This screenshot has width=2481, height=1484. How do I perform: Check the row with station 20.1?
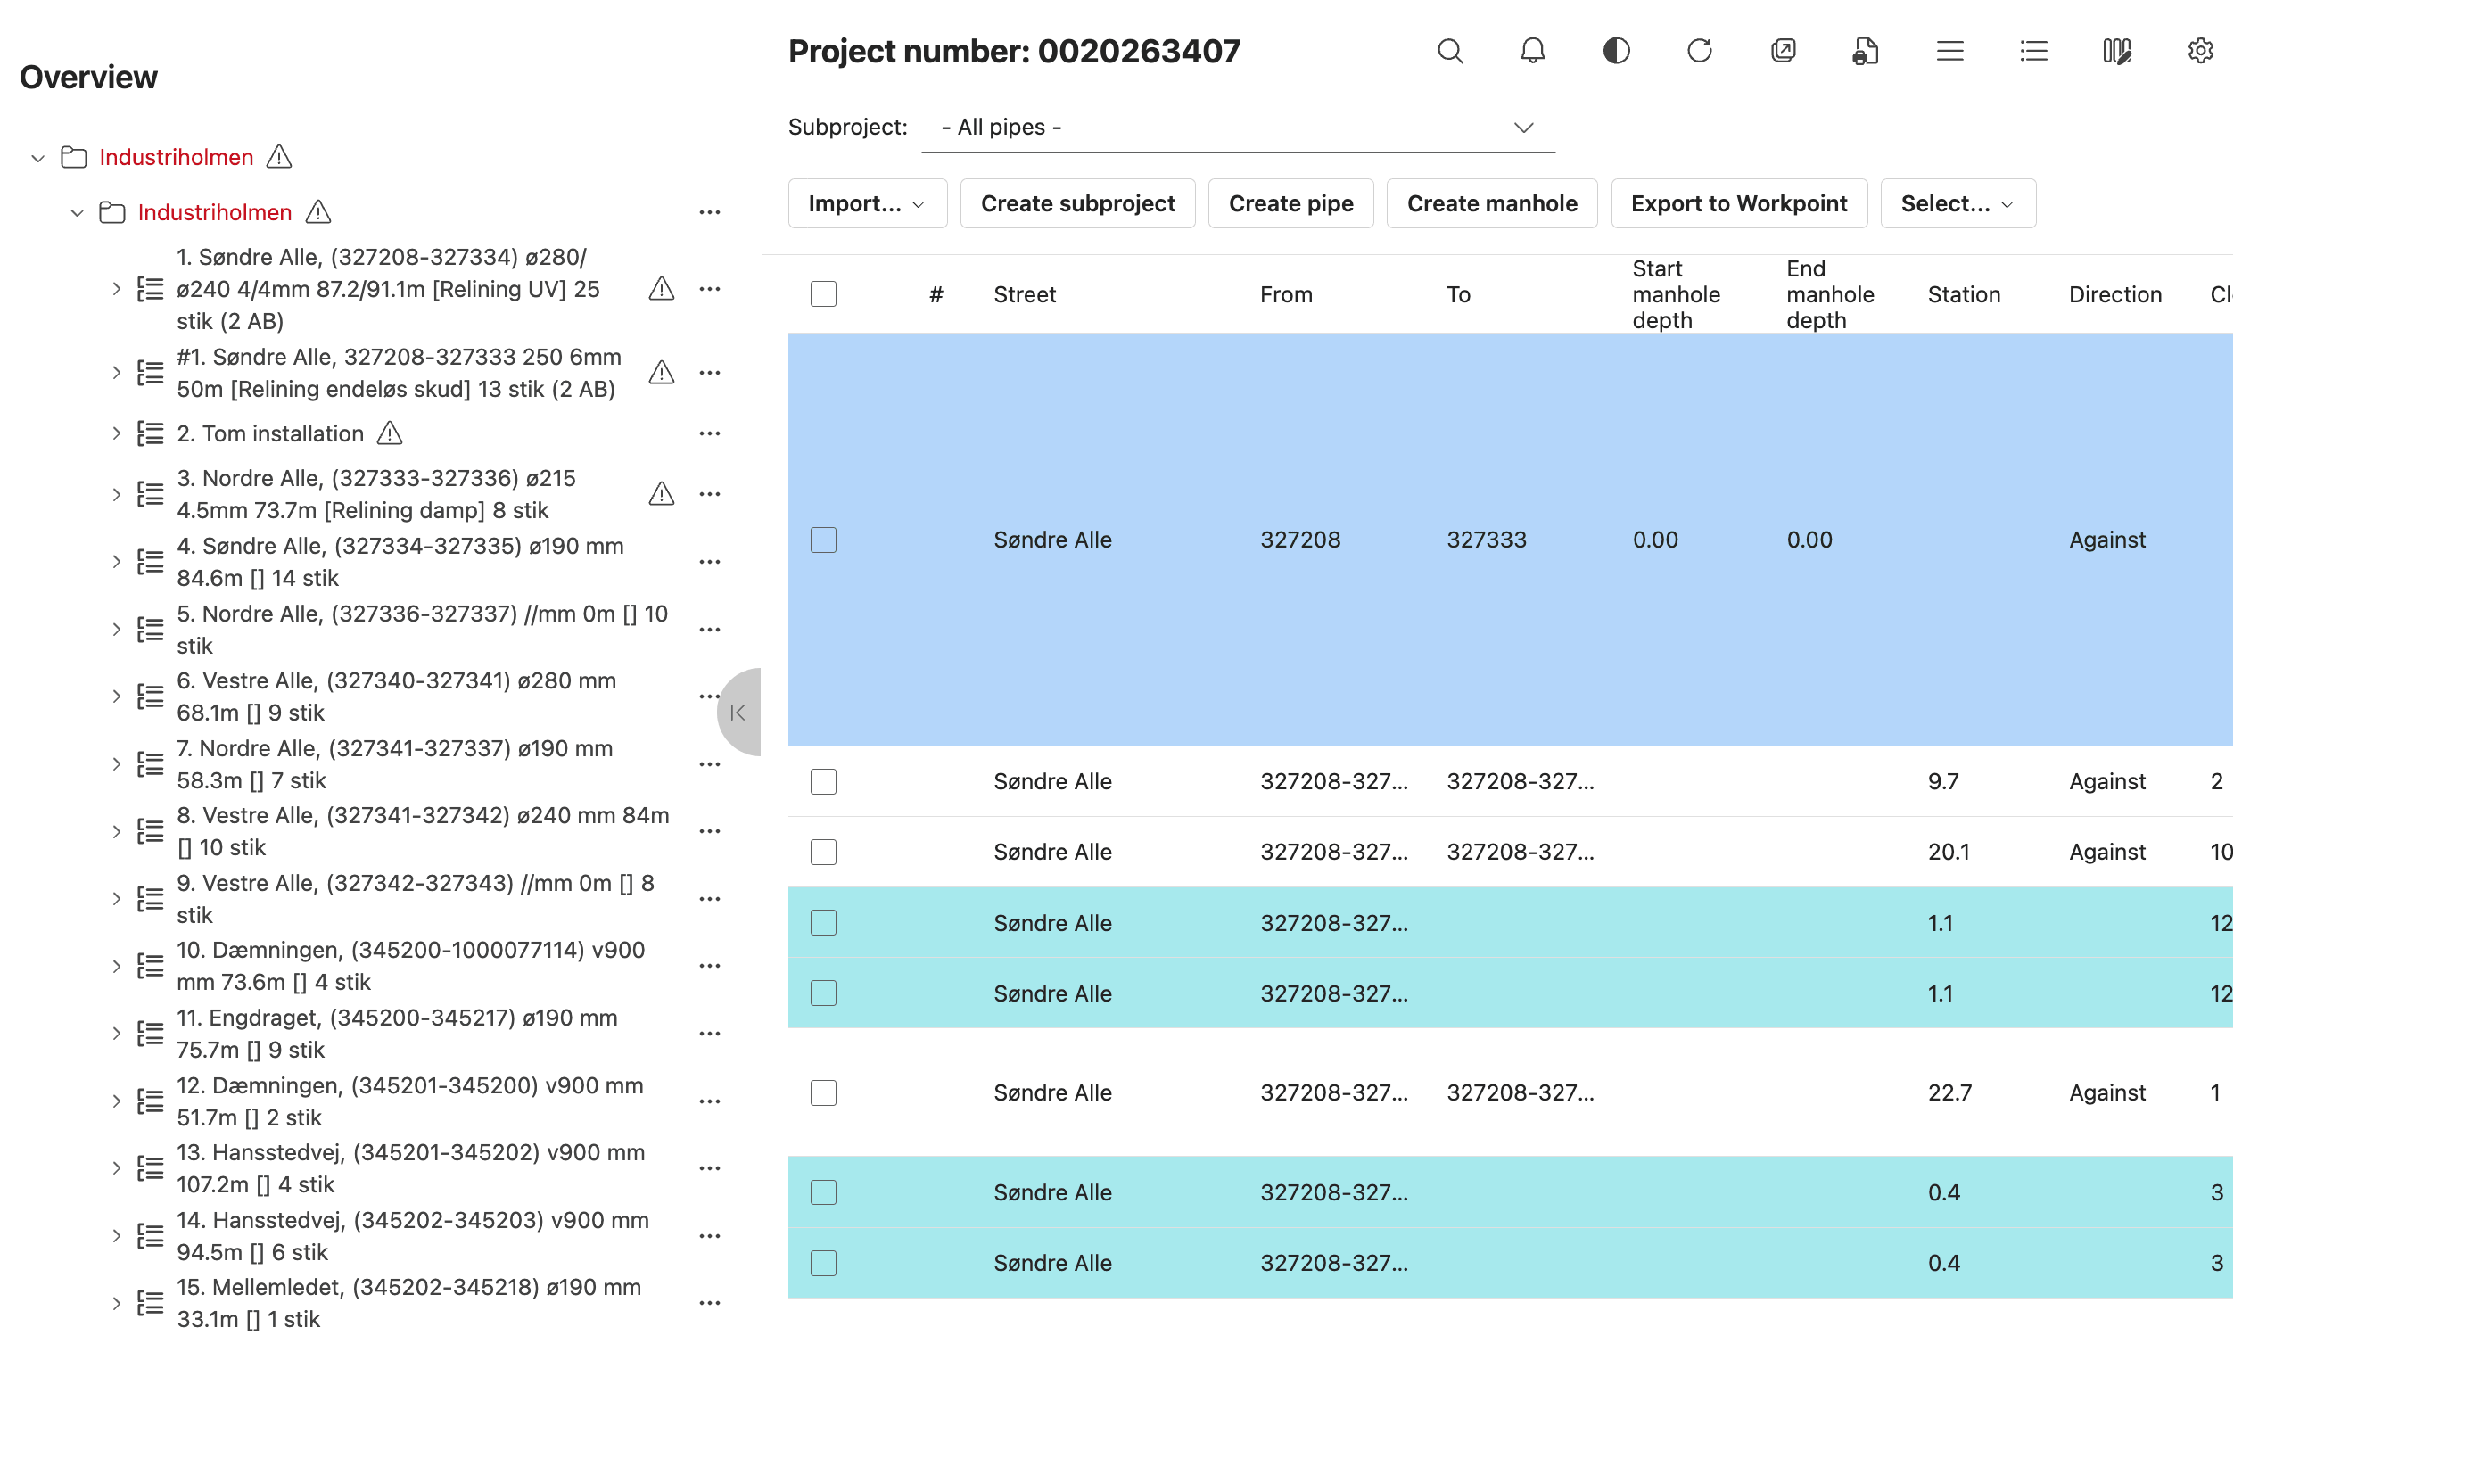[x=823, y=852]
